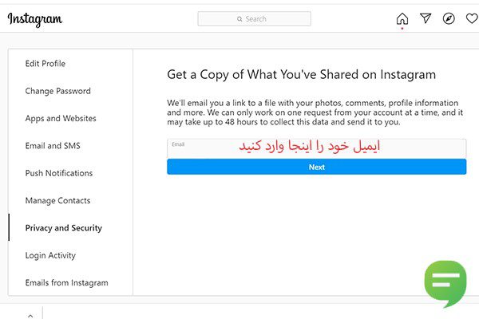Expand the upward chevron at bottom-left
Screen dimensions: 479x319
coord(30,316)
